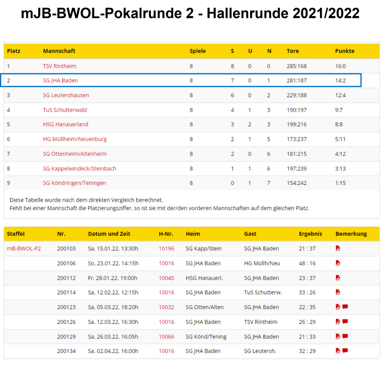Show comment bubble for match 200123
Viewport: 383px width, 365px height.
coord(345,307)
